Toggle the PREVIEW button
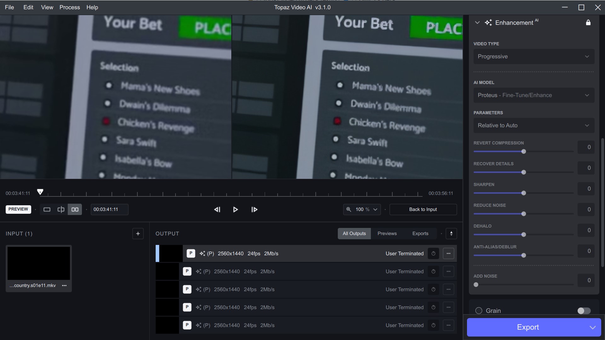This screenshot has width=605, height=340. [x=18, y=209]
